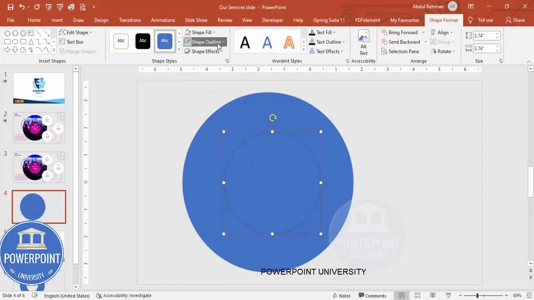
Task: Pick the donut ring shape
Action: (x=23, y=33)
